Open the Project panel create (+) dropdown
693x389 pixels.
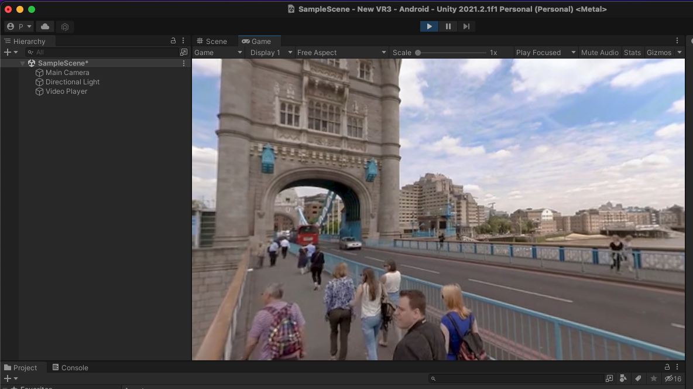(11, 379)
